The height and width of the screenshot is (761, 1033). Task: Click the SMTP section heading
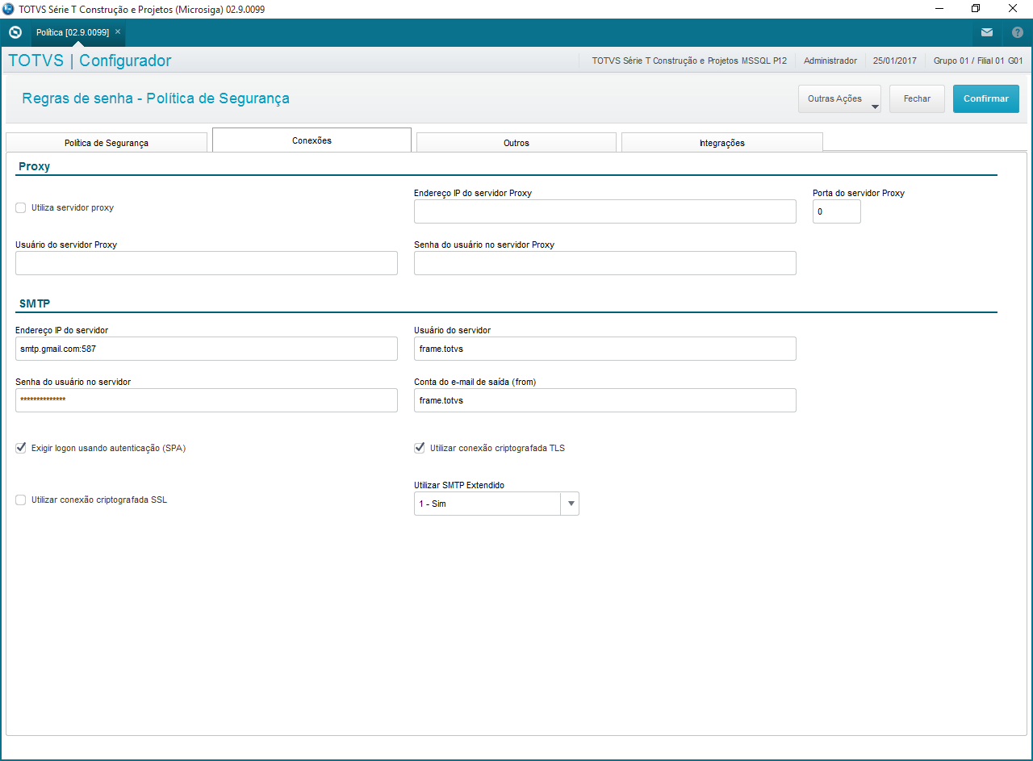[35, 303]
